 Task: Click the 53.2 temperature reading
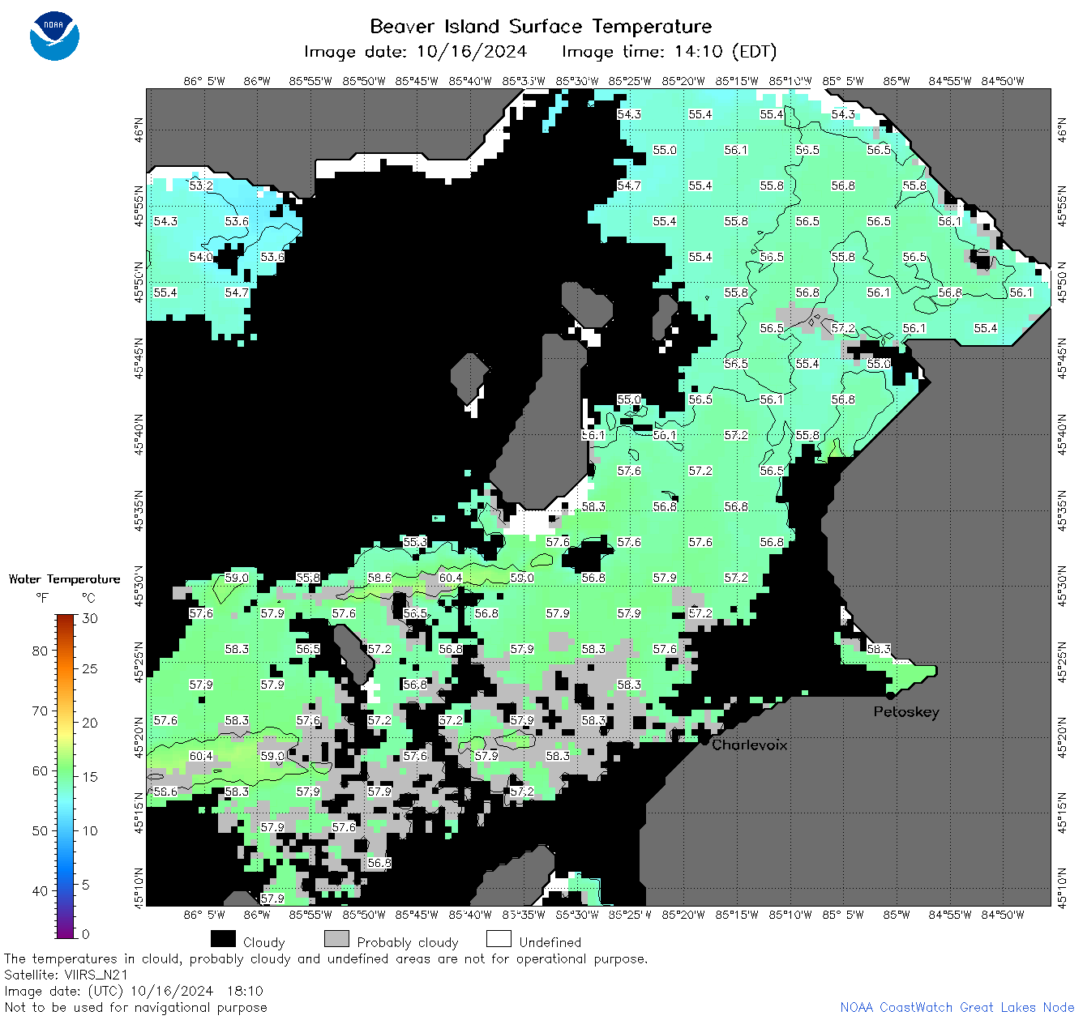[x=201, y=186]
